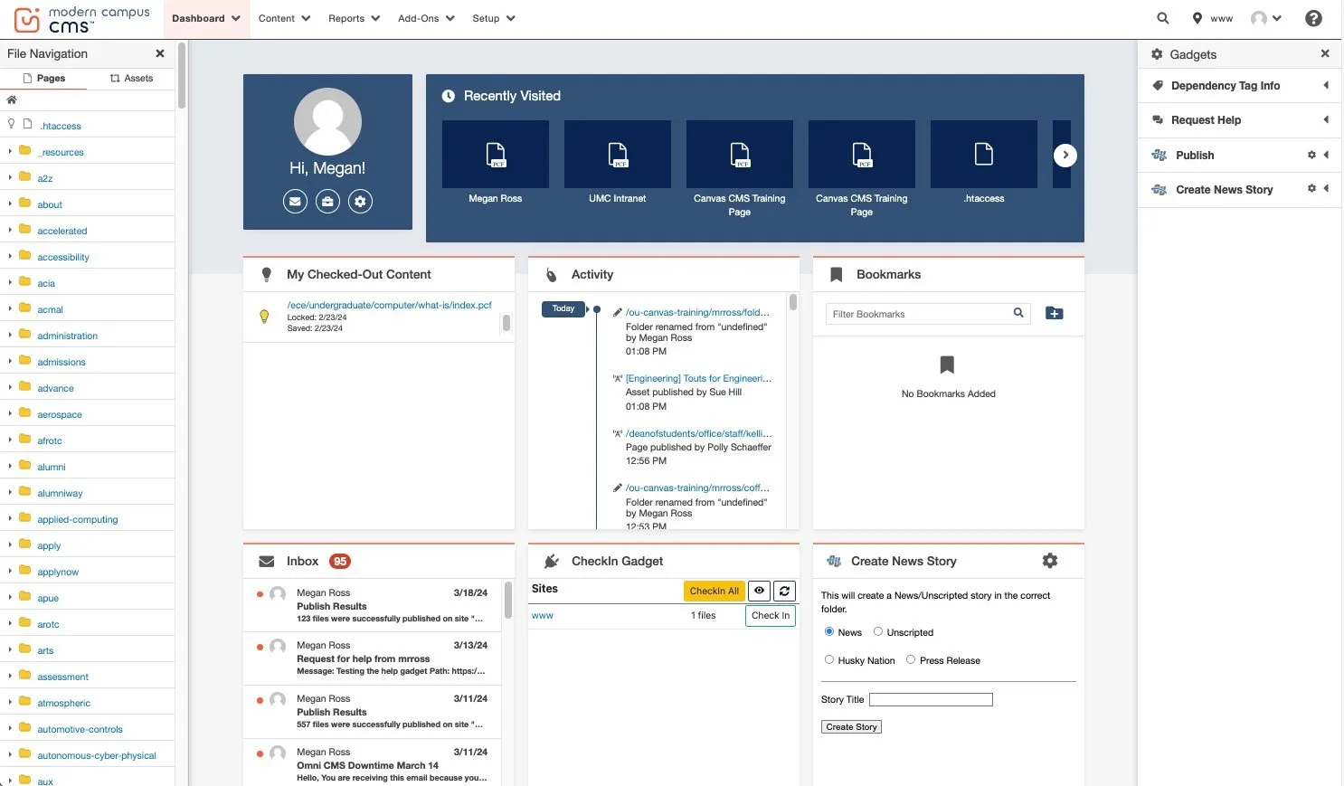Click the help question mark icon

pos(1313,17)
